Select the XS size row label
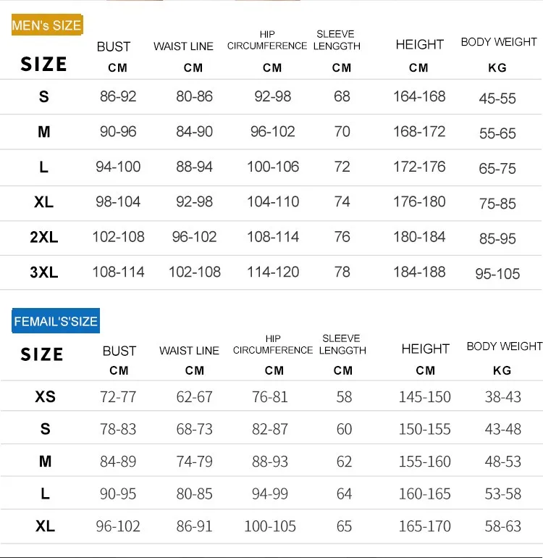 click(x=45, y=397)
